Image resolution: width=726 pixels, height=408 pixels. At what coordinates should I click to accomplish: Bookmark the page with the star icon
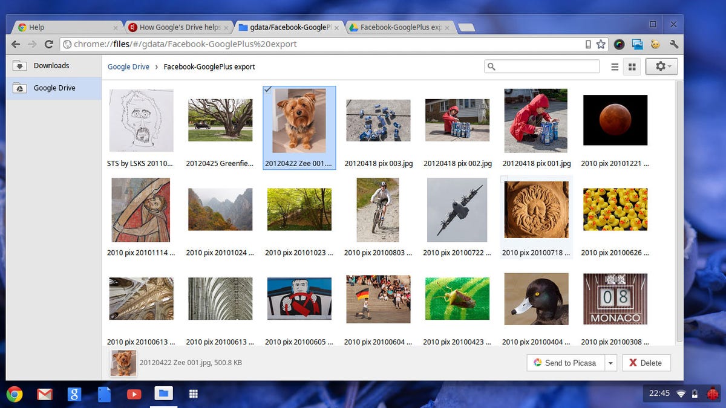600,44
